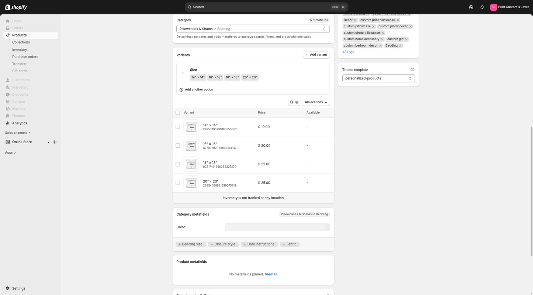
Task: Open the All locations dropdown
Action: coord(316,102)
